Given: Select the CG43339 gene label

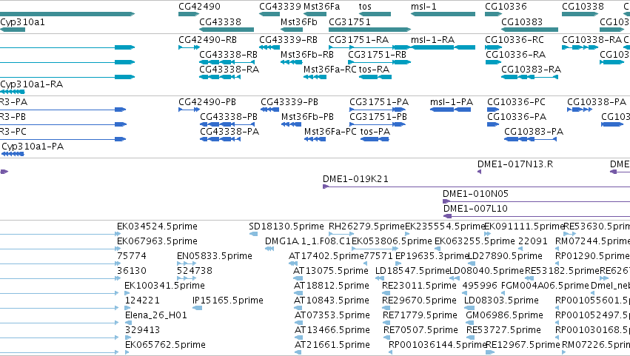Looking at the screenshot, I should point(280,7).
